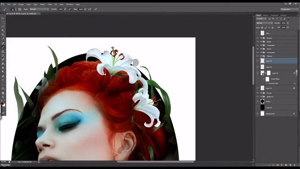Open the Flow slider arrow
Viewport: 300px width, 169px height.
(85, 9)
